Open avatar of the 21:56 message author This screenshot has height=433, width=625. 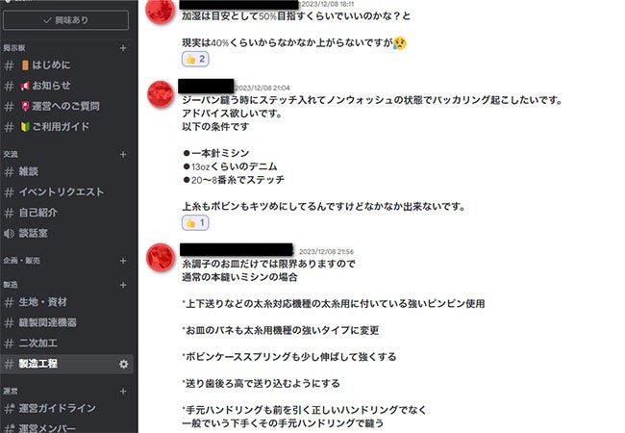point(161,258)
